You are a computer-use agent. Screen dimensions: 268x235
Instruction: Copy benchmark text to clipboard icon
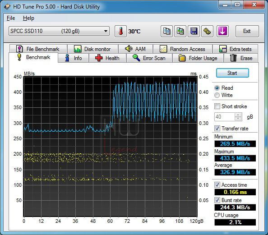pyautogui.click(x=166, y=31)
